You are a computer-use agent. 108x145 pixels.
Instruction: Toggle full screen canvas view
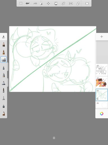tap(87, 3)
